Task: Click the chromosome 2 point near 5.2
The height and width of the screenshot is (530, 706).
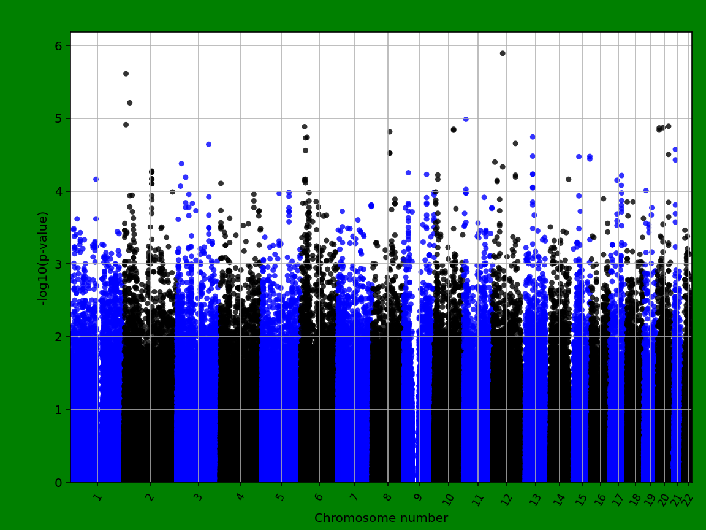Action: click(x=129, y=102)
